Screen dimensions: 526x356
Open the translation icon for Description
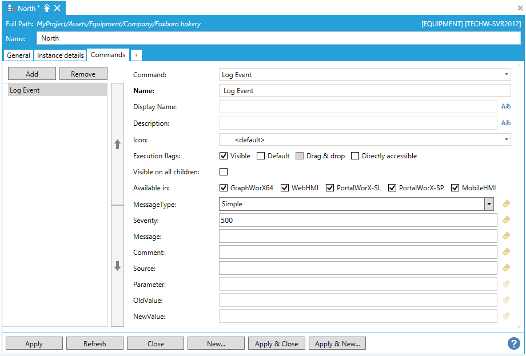[505, 123]
